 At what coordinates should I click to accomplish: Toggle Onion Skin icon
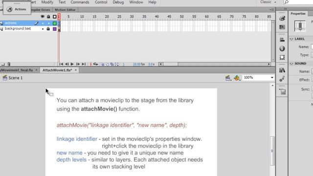tap(103, 64)
